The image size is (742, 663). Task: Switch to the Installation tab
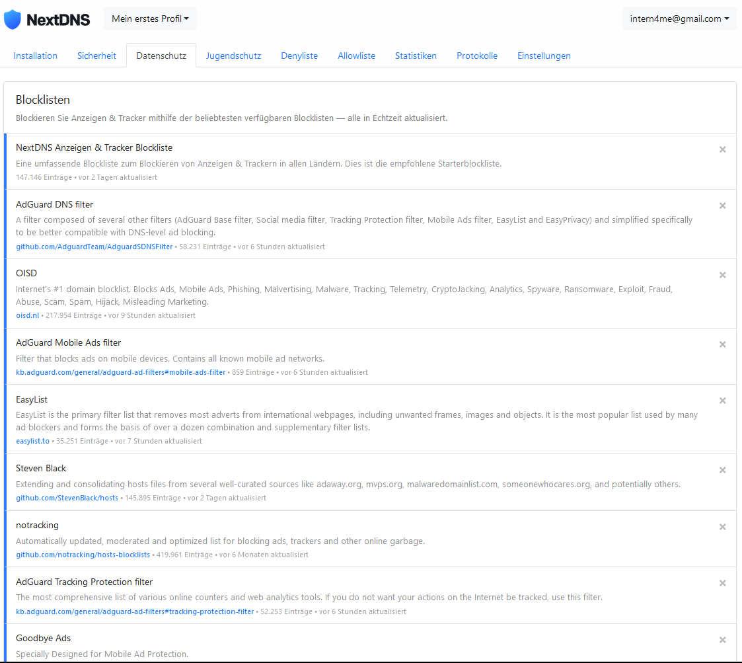(36, 56)
